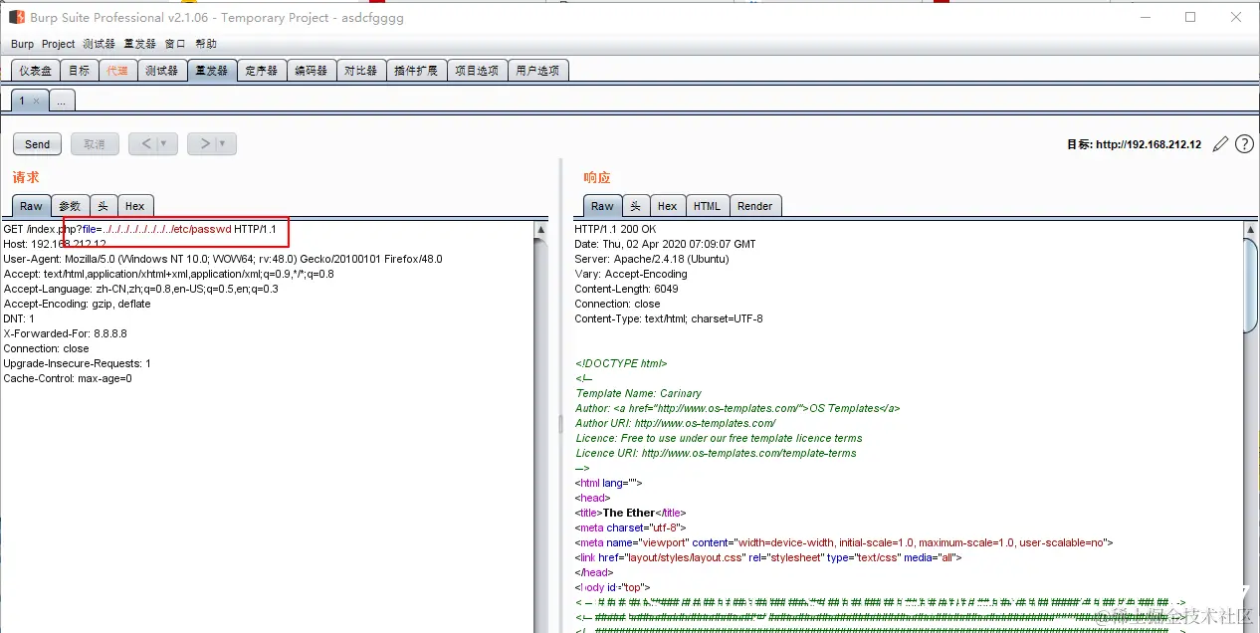Switch to the 项目选项 tab
This screenshot has width=1260, height=633.
click(477, 71)
